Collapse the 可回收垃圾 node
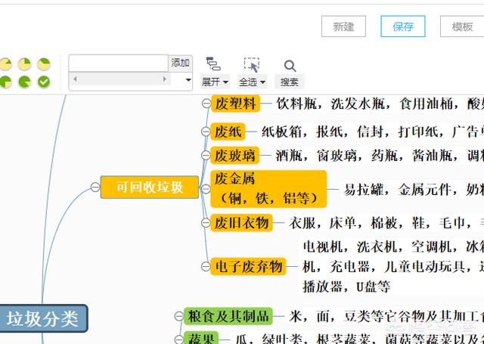The image size is (484, 344). tap(95, 187)
